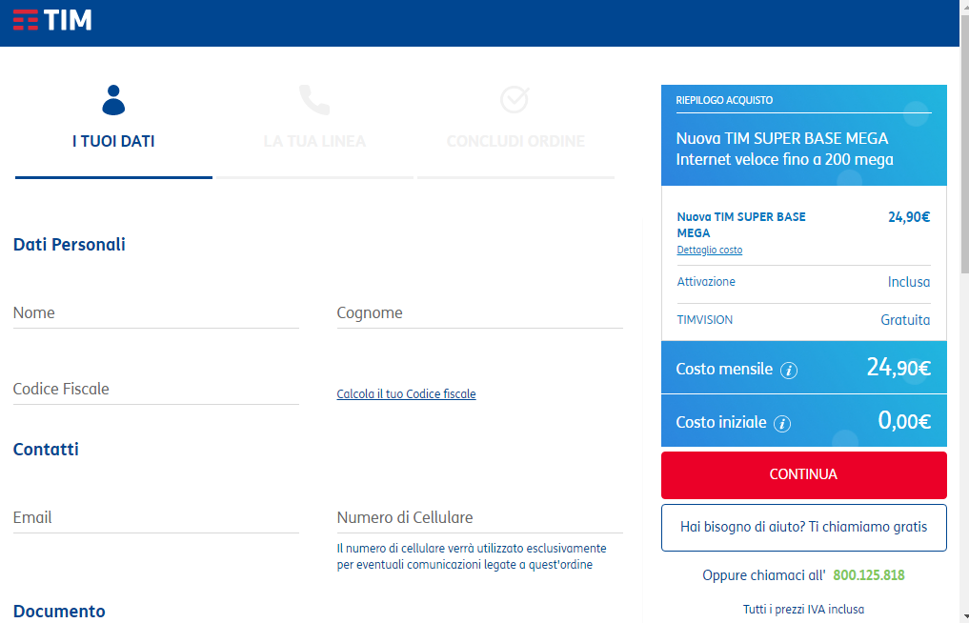Click the checkmark icon above CONCLUDI ORDINE

pos(515,99)
